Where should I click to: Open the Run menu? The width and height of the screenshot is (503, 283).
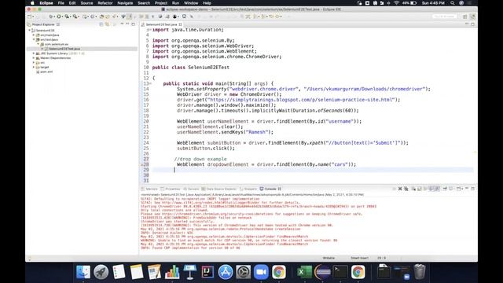coord(175,3)
